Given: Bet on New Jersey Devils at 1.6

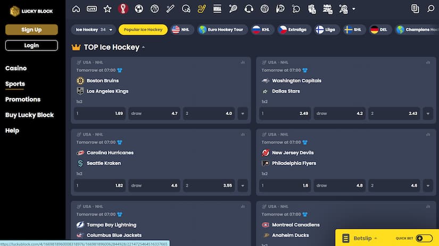Looking at the screenshot, I should pyautogui.click(x=285, y=185).
